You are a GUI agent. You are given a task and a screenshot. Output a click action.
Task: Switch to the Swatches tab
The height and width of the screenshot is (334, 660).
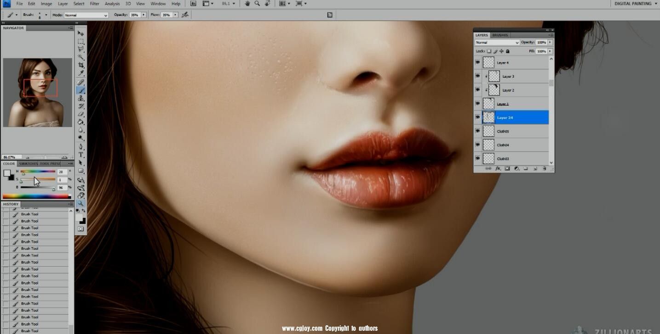[28, 163]
